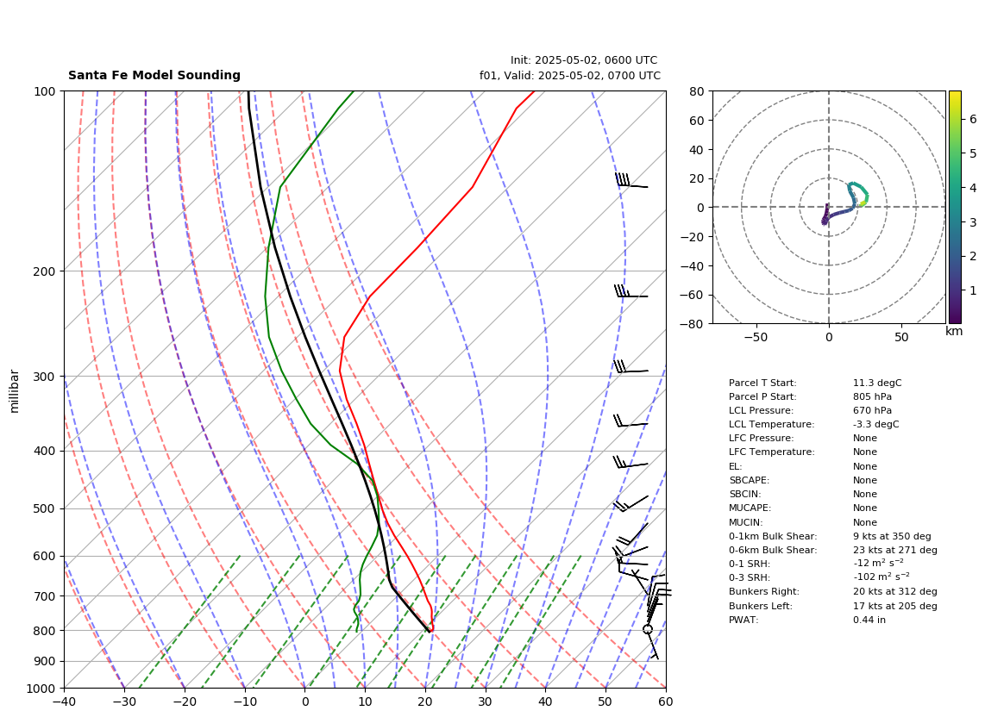Click the "millibar" vertical axis label
This screenshot has width=985, height=717.
pos(14,391)
